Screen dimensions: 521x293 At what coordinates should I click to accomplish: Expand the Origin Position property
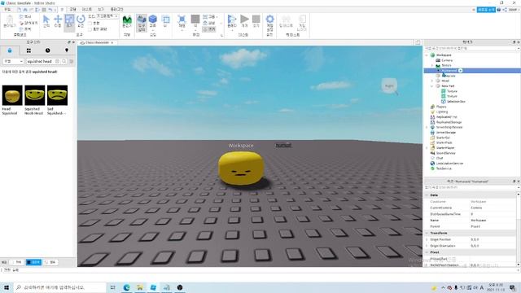[x=427, y=239]
